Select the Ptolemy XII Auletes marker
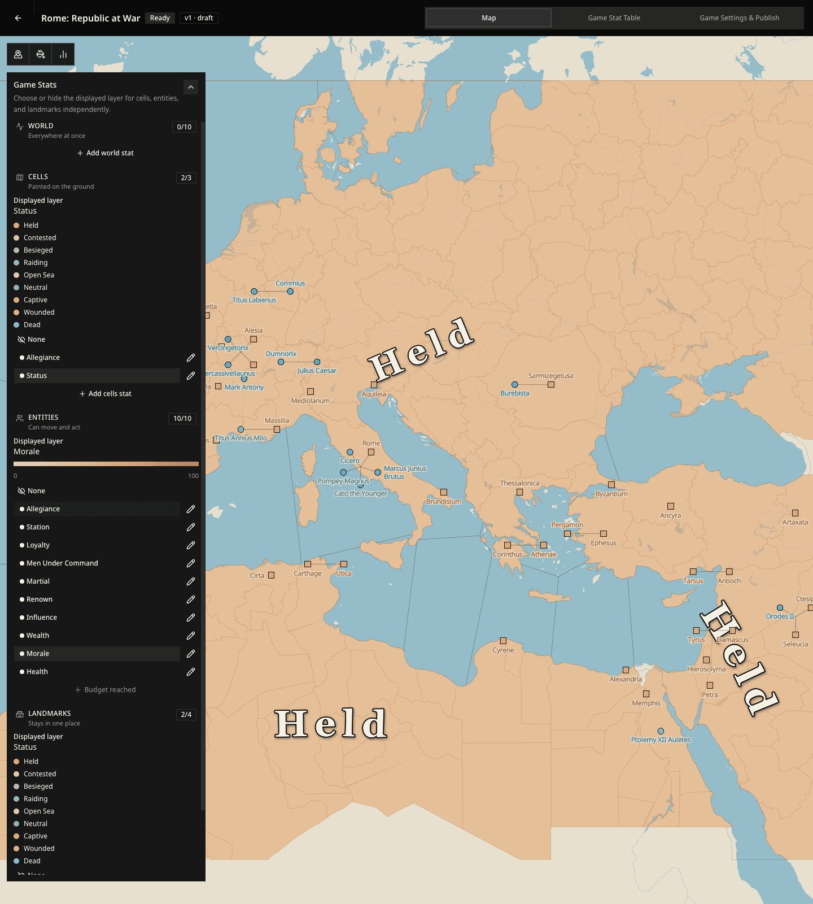 tap(661, 731)
